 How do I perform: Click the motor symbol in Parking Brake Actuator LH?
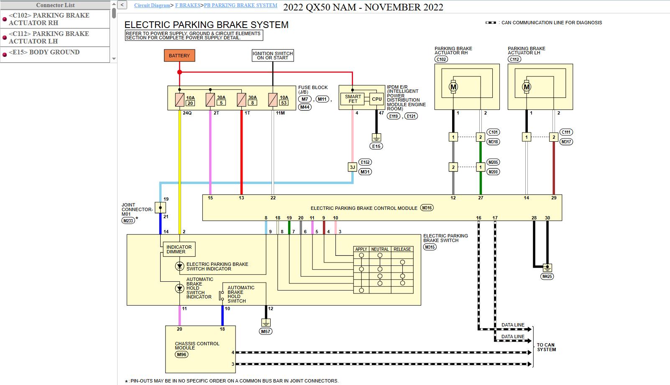pyautogui.click(x=527, y=87)
